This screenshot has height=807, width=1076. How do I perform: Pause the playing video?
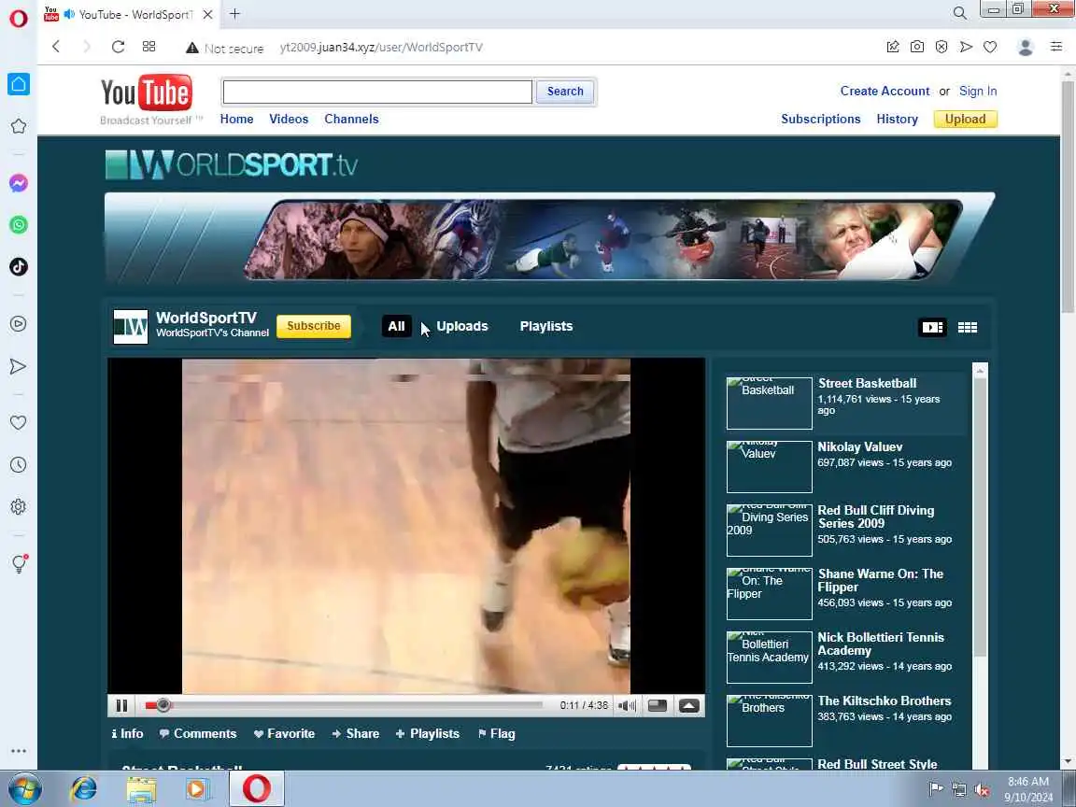tap(121, 705)
